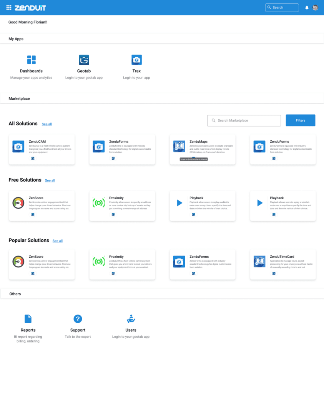The image size is (324, 394).
Task: Click the "Good Morning Florian!!" greeting
Action: pos(28,22)
